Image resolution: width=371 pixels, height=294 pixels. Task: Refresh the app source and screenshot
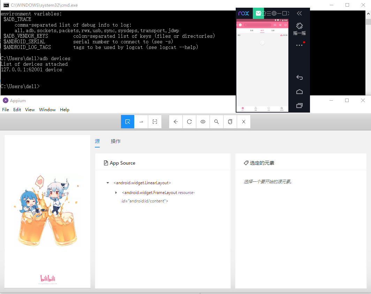[x=189, y=122]
